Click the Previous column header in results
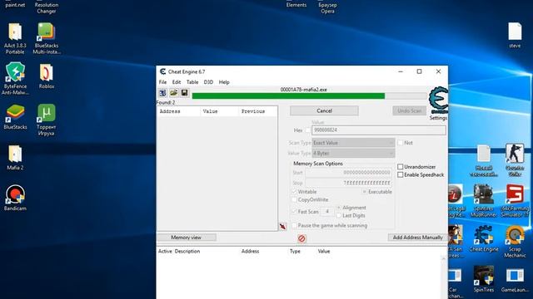This screenshot has width=533, height=299. tap(257, 111)
